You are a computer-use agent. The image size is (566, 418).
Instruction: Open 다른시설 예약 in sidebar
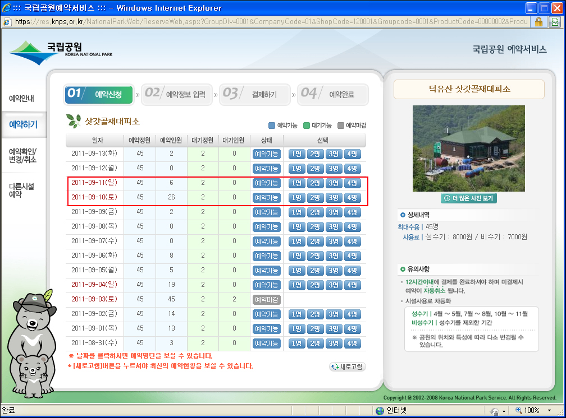21,190
